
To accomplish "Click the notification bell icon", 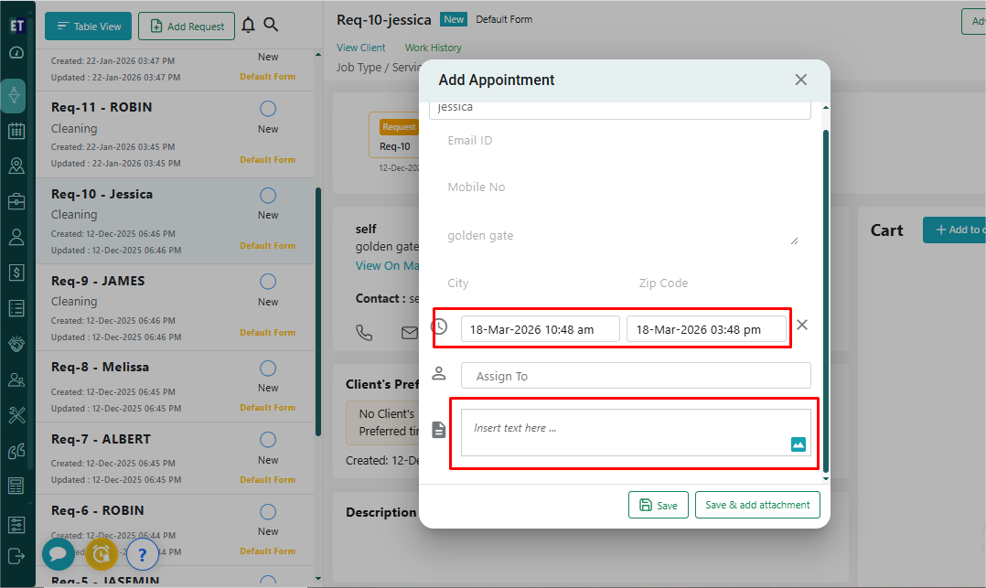I will [x=248, y=26].
